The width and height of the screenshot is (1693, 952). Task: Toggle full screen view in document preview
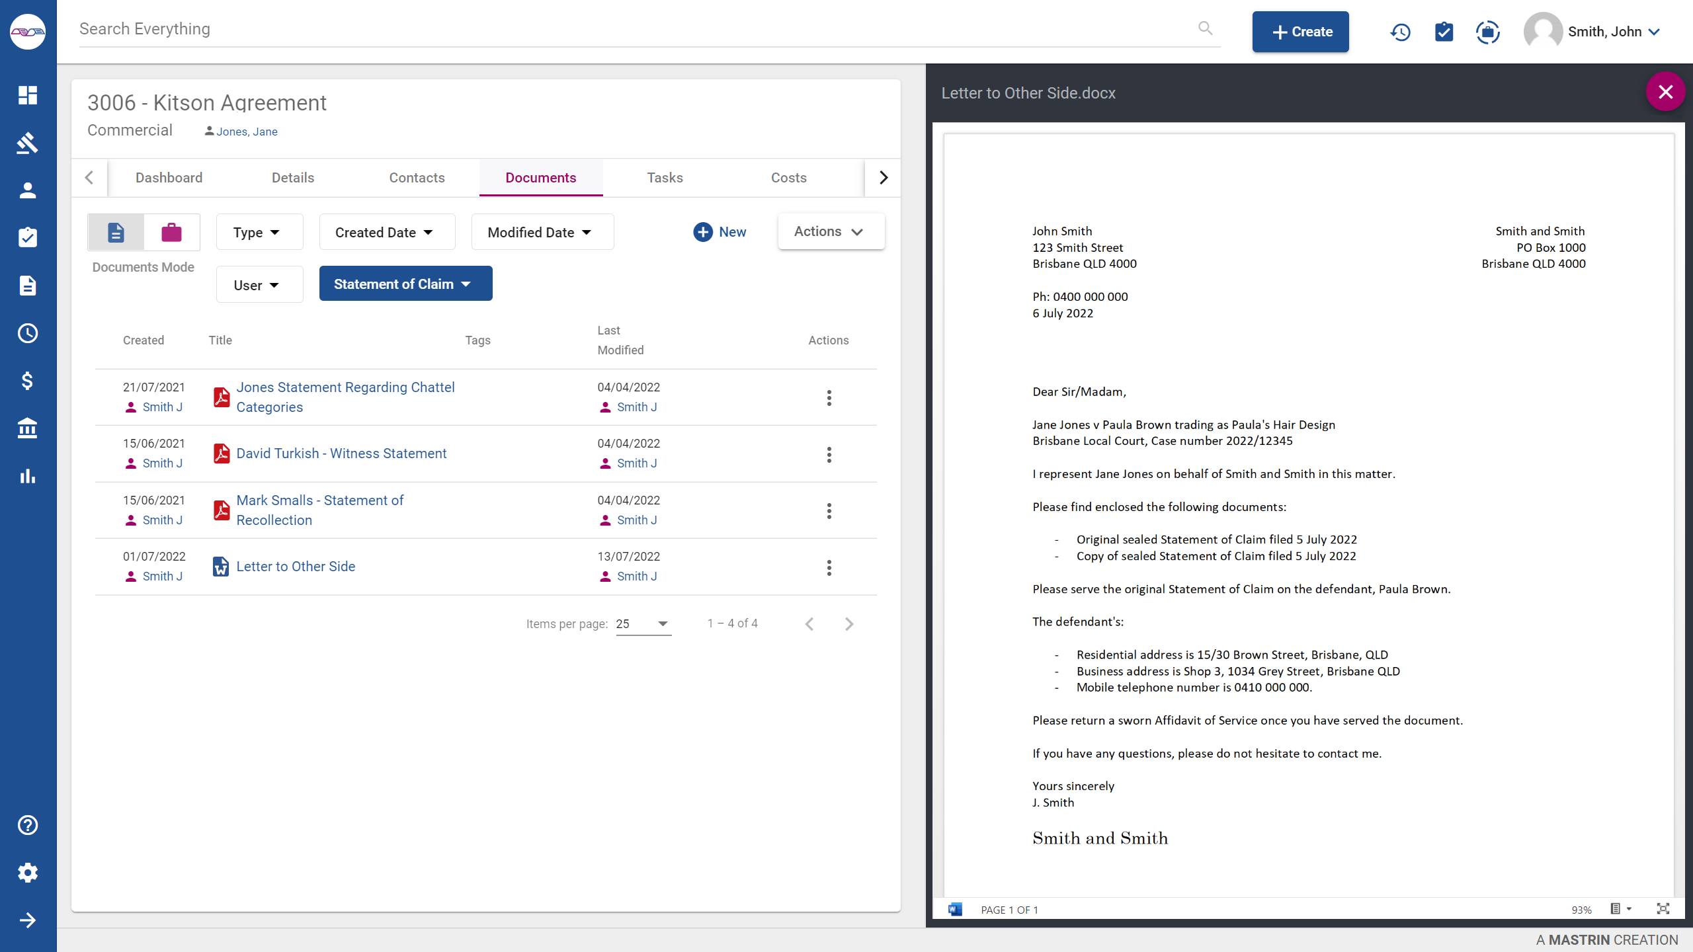click(1663, 909)
